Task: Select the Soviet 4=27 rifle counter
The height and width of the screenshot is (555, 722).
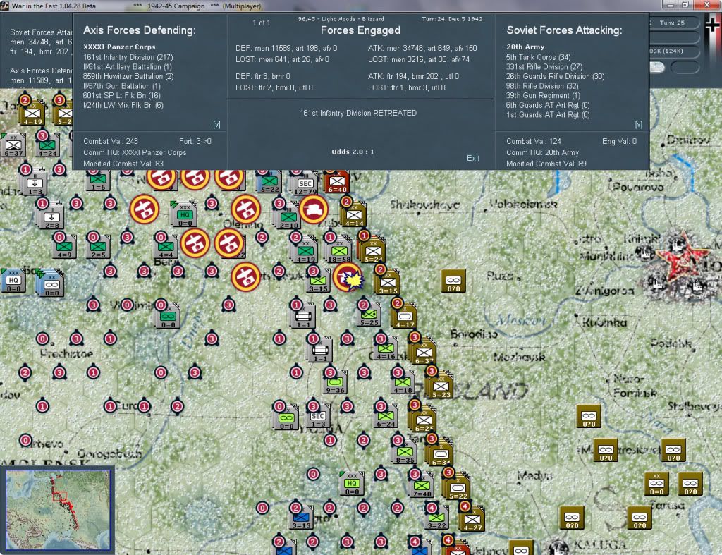Action: click(472, 521)
